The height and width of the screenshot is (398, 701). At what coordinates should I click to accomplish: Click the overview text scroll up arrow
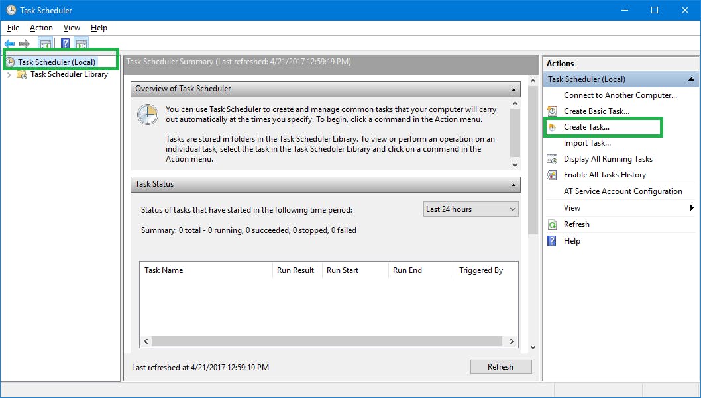(515, 103)
